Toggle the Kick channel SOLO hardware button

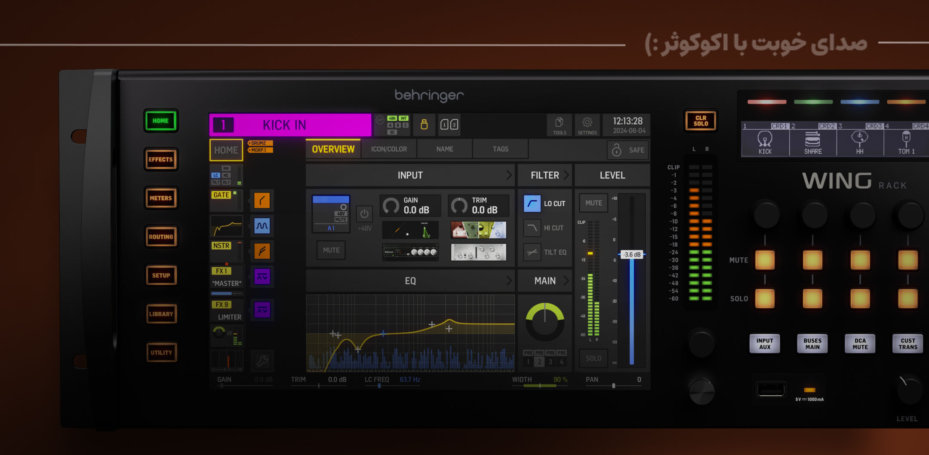click(765, 299)
